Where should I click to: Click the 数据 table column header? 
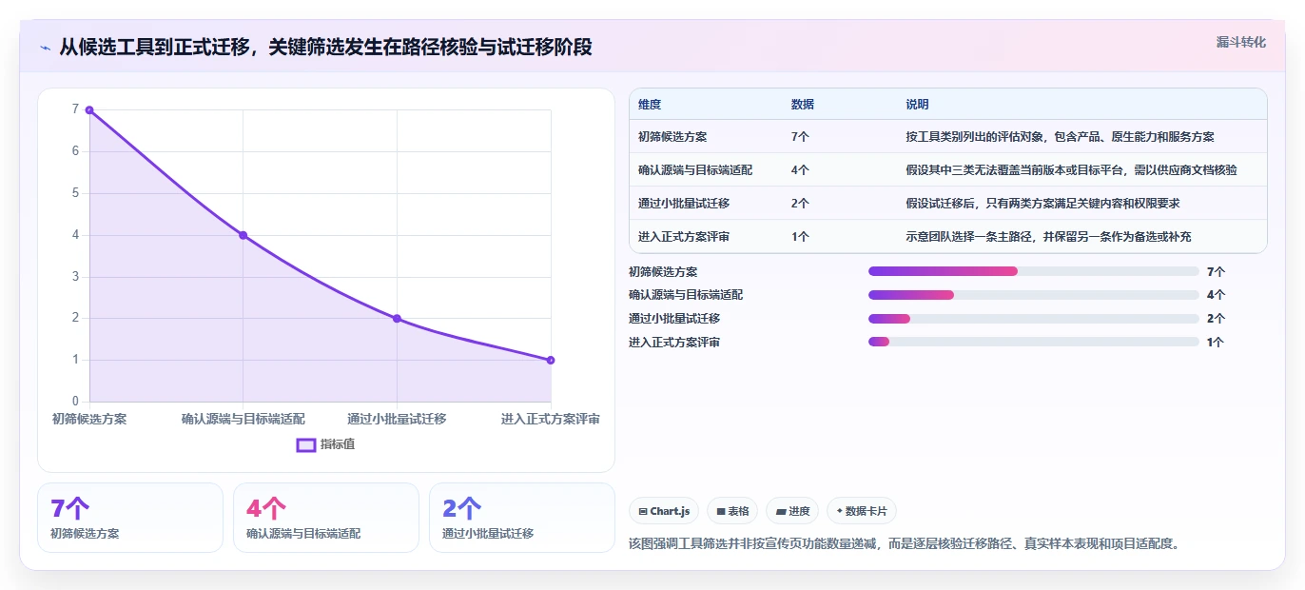click(x=803, y=105)
